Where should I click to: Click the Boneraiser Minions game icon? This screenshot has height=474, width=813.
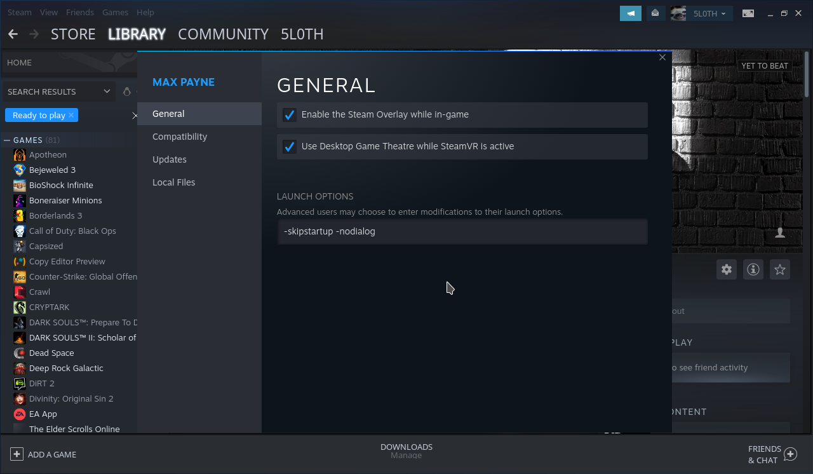click(19, 200)
